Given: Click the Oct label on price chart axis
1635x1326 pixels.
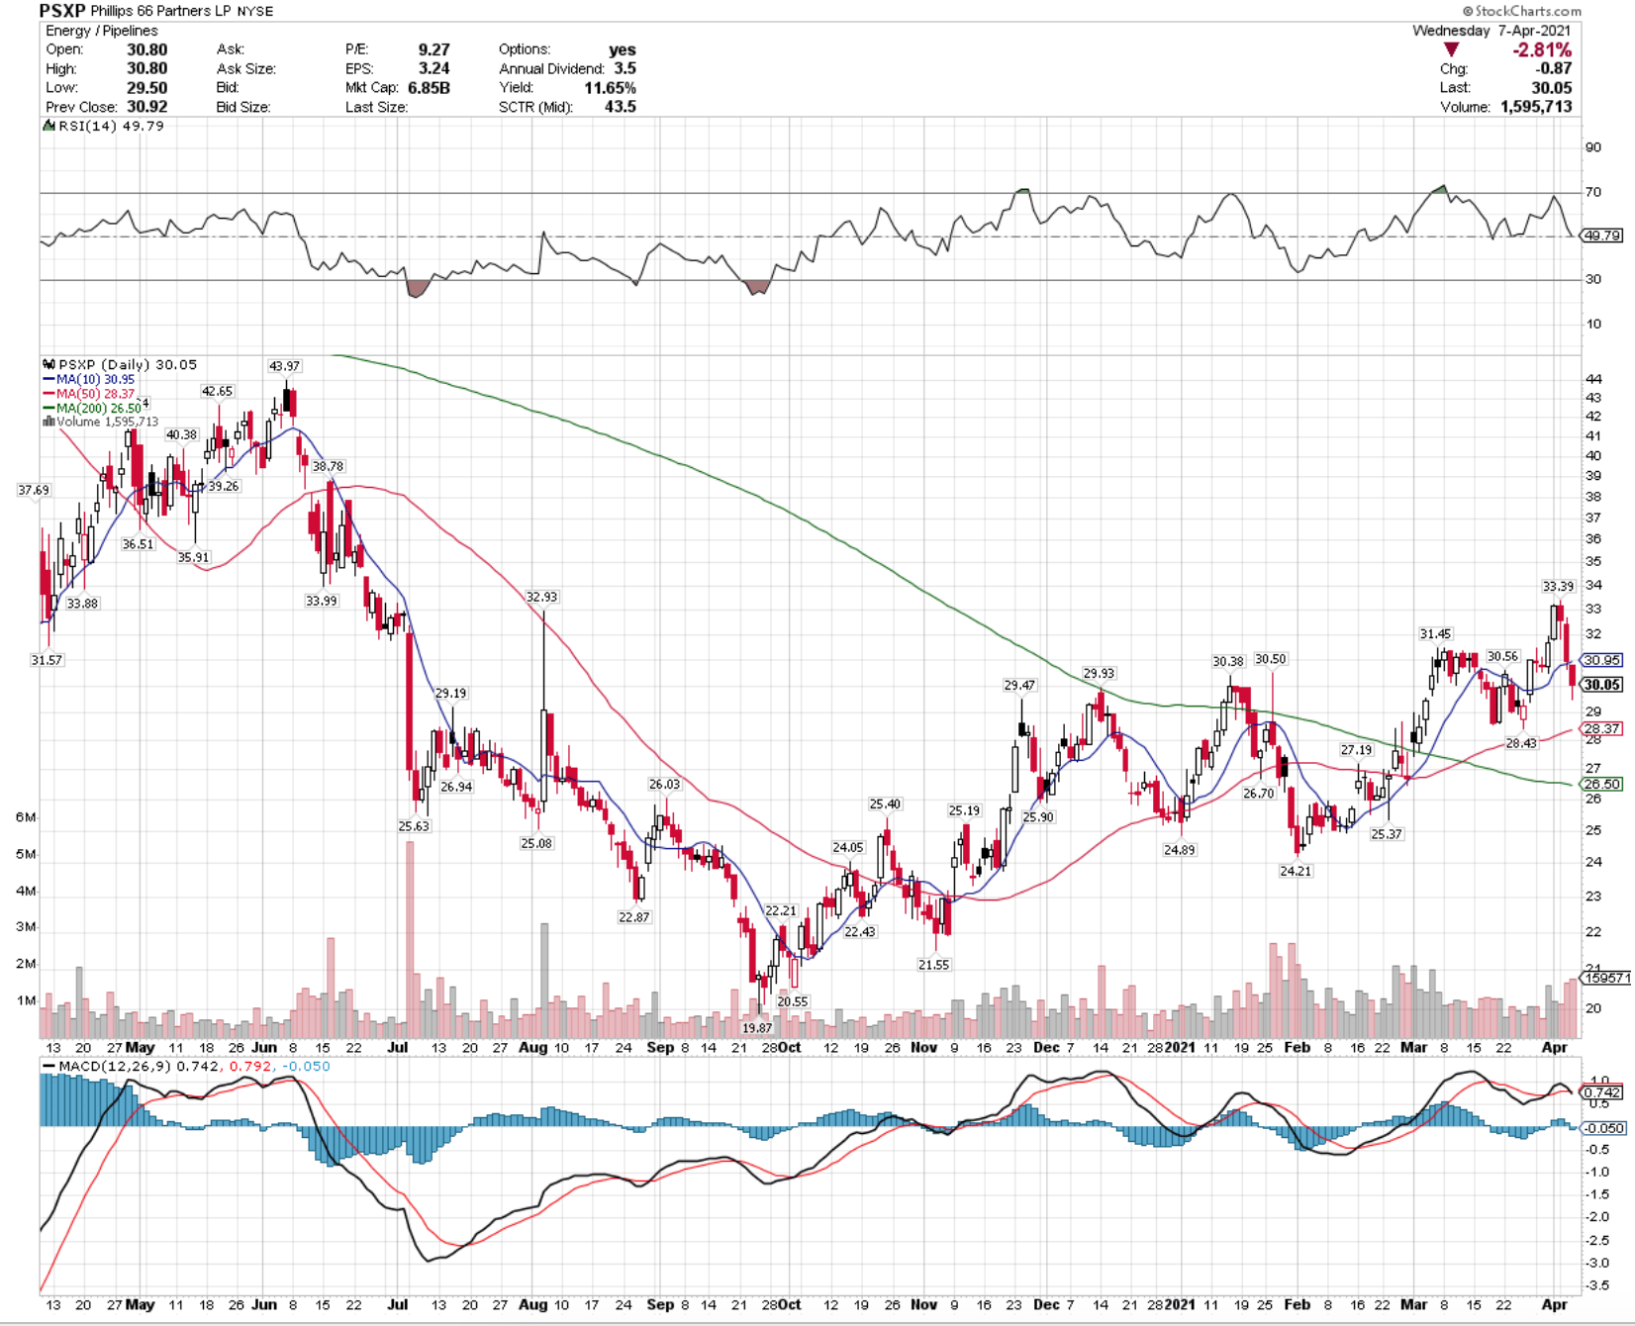Looking at the screenshot, I should [790, 1048].
